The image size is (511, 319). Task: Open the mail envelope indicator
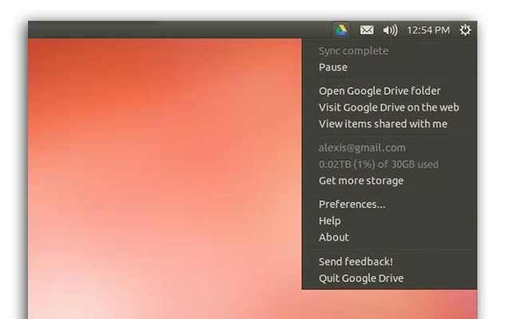coord(366,30)
